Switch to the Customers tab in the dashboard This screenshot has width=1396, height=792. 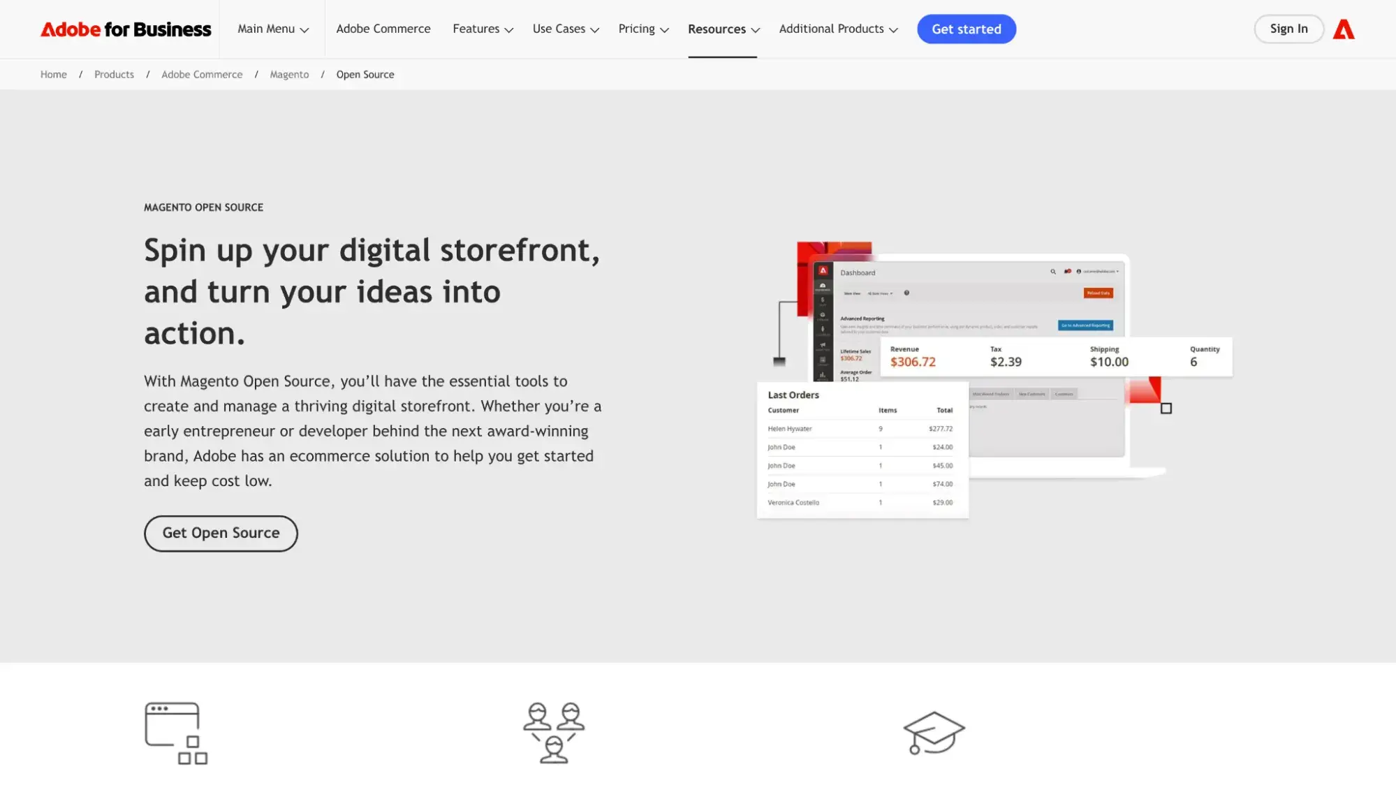[1064, 394]
